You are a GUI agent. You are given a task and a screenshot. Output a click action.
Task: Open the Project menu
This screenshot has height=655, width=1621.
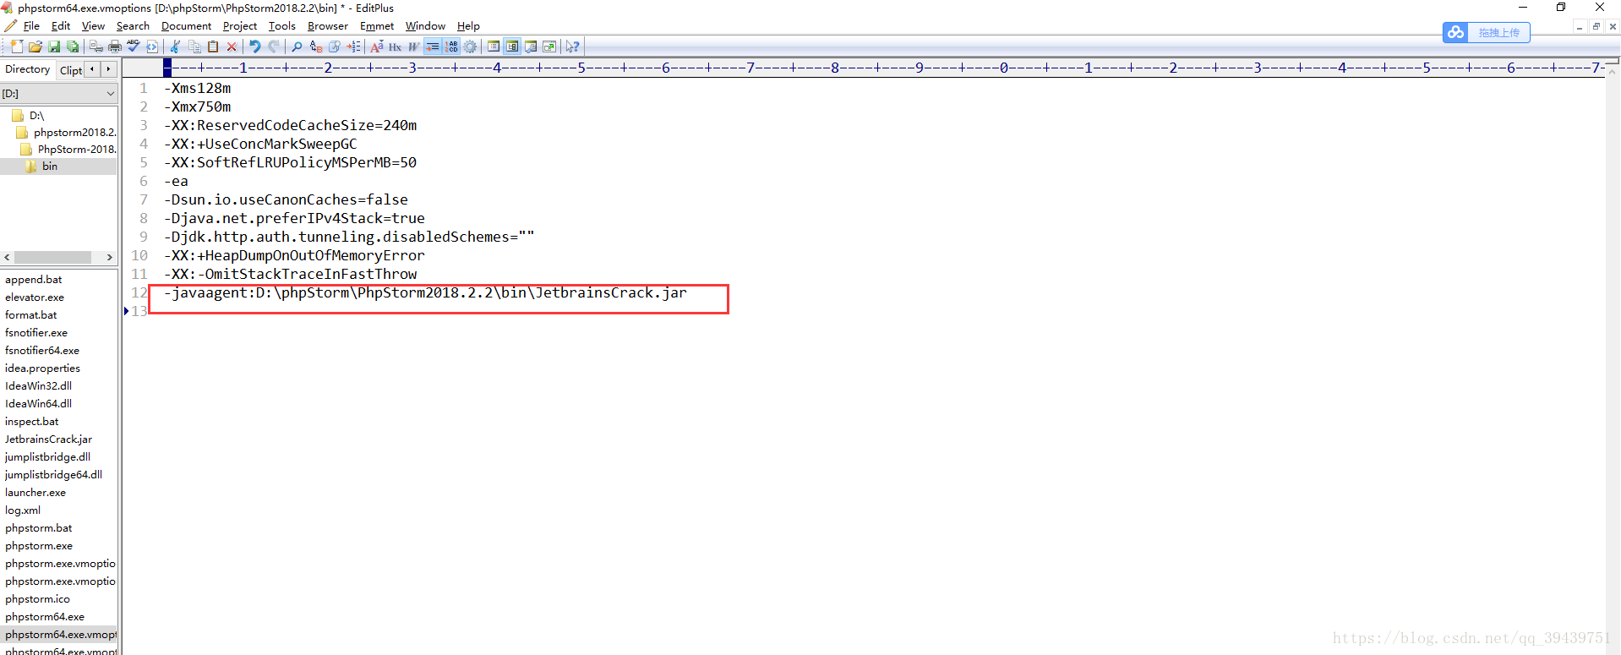coord(240,26)
